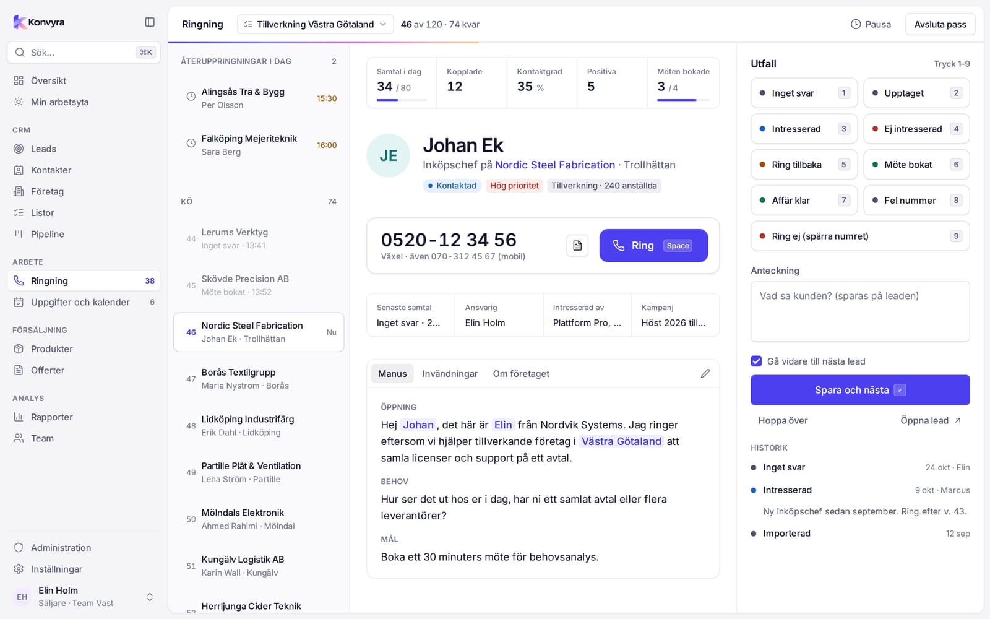This screenshot has width=990, height=619.
Task: Open the Tillverkning Västra Götaland list dropdown
Action: click(316, 24)
